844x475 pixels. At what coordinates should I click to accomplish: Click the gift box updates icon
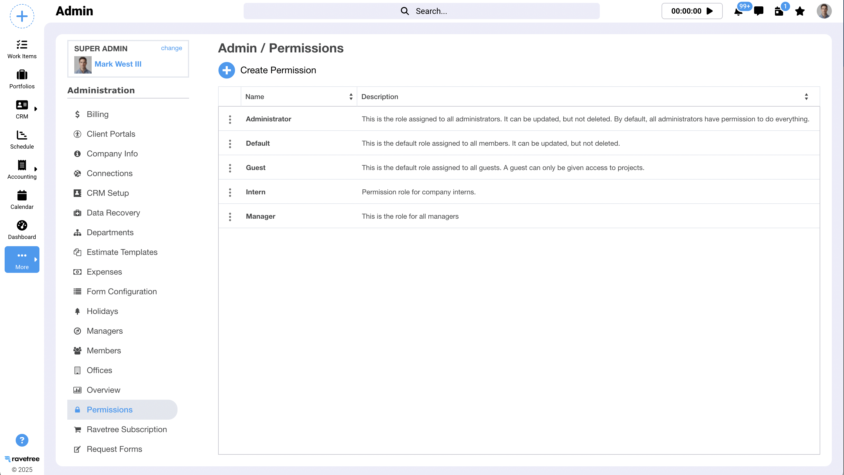pos(779,12)
